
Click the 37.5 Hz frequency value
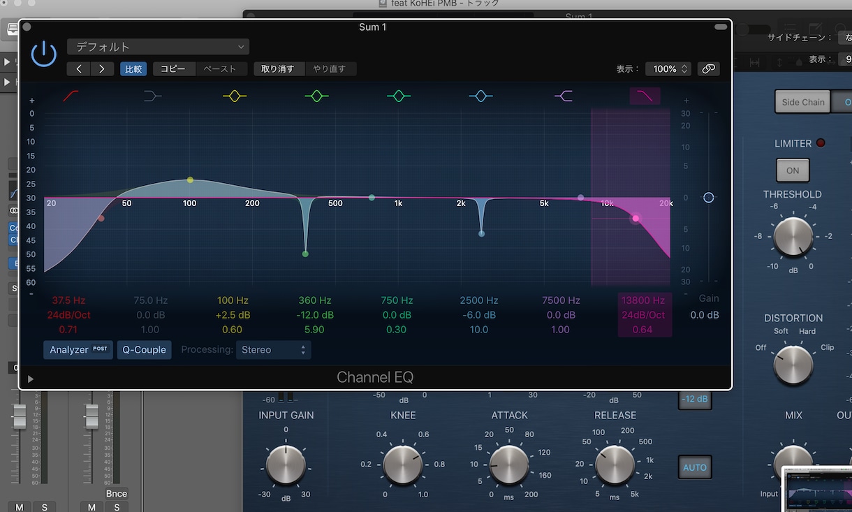(x=68, y=300)
